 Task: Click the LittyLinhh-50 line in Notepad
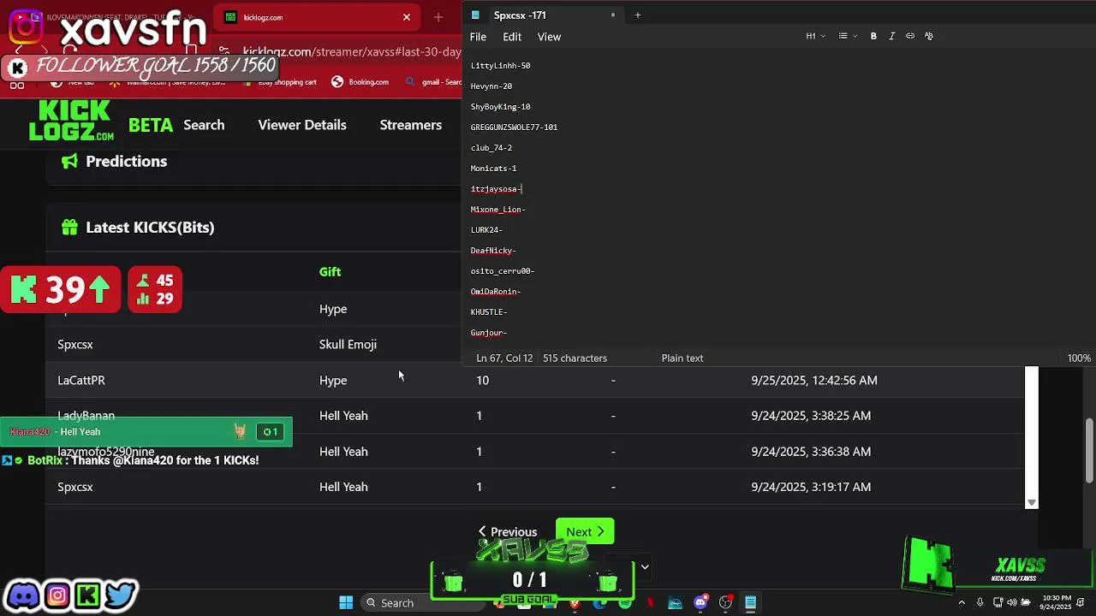pos(500,66)
